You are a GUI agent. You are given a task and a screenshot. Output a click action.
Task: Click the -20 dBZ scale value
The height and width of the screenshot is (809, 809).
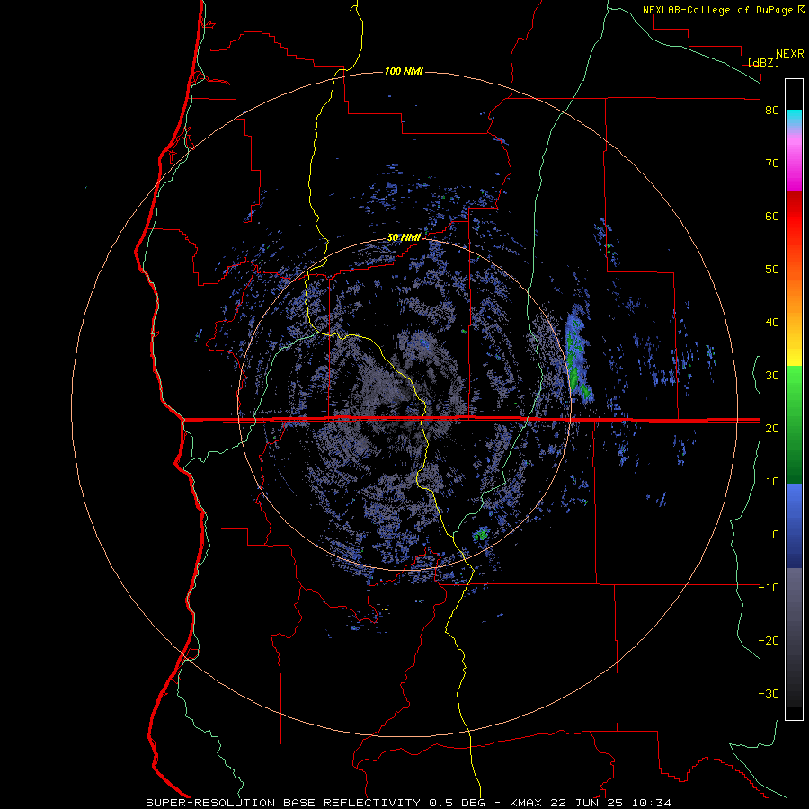coord(769,640)
